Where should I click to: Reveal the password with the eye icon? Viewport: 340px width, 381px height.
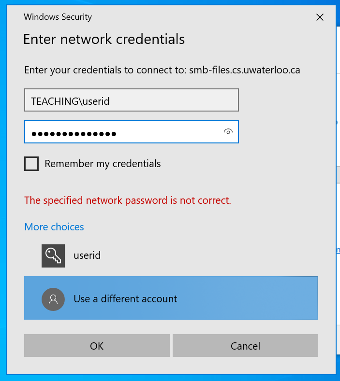228,132
